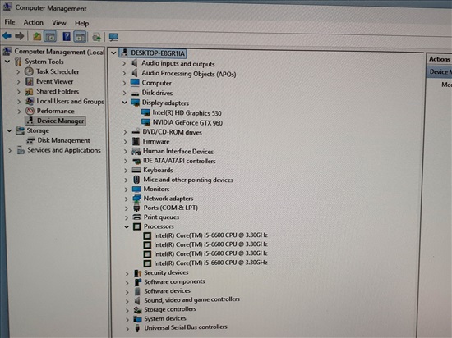Click the Scan for hardware changes monitor icon
The height and width of the screenshot is (338, 452).
113,37
